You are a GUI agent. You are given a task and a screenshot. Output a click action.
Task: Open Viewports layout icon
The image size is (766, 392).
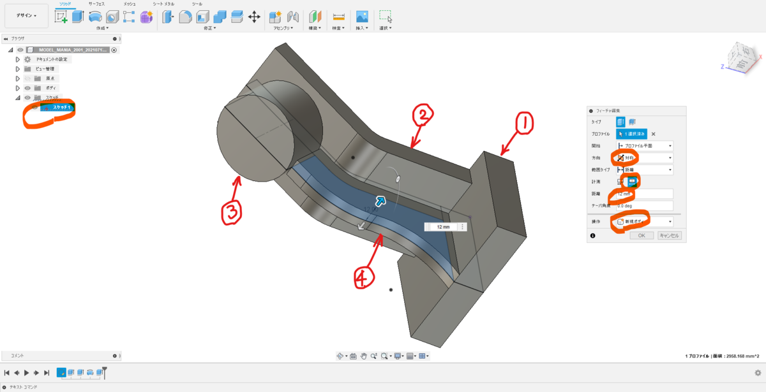point(423,356)
